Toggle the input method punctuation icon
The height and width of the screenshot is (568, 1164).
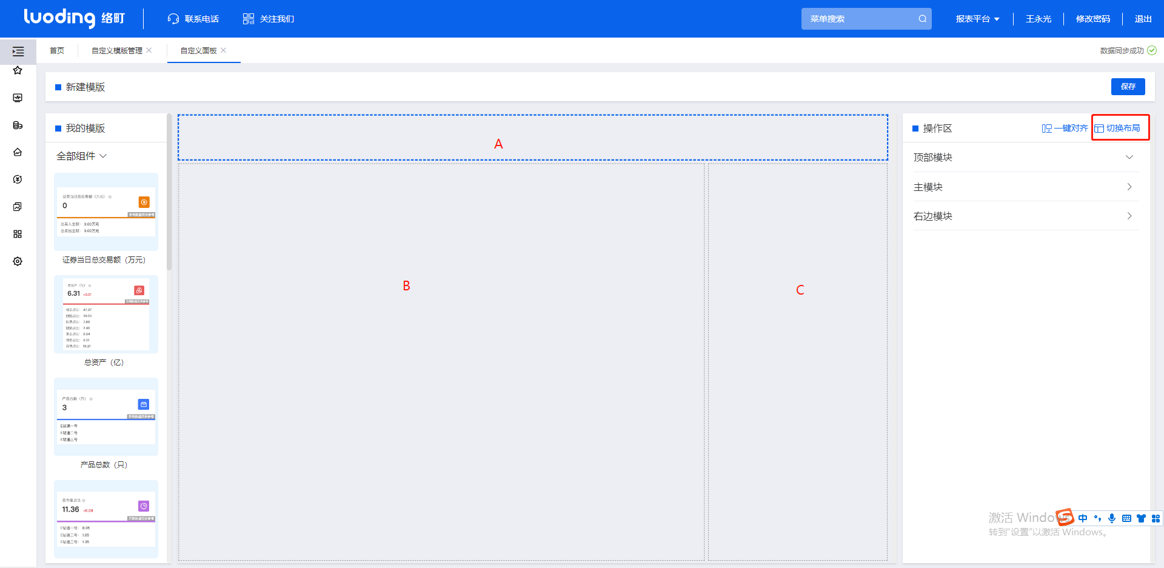coord(1097,518)
